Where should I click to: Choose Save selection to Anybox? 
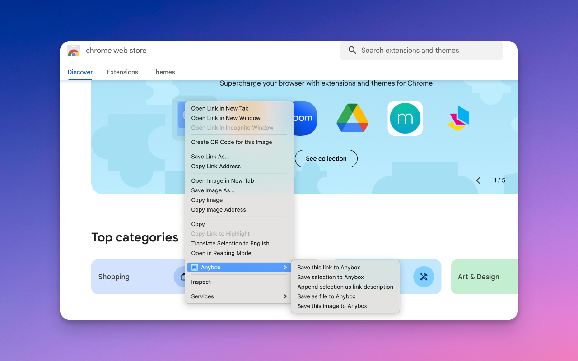pos(345,278)
